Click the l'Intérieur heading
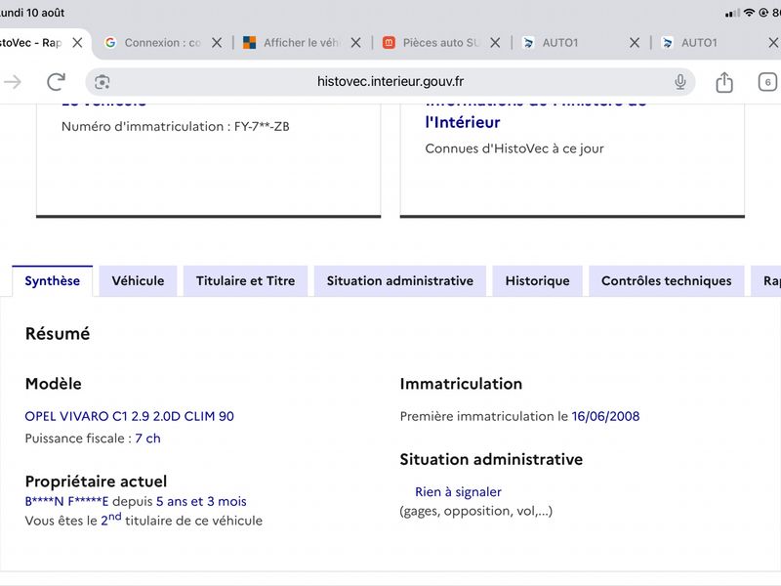781x586 pixels. 463,122
